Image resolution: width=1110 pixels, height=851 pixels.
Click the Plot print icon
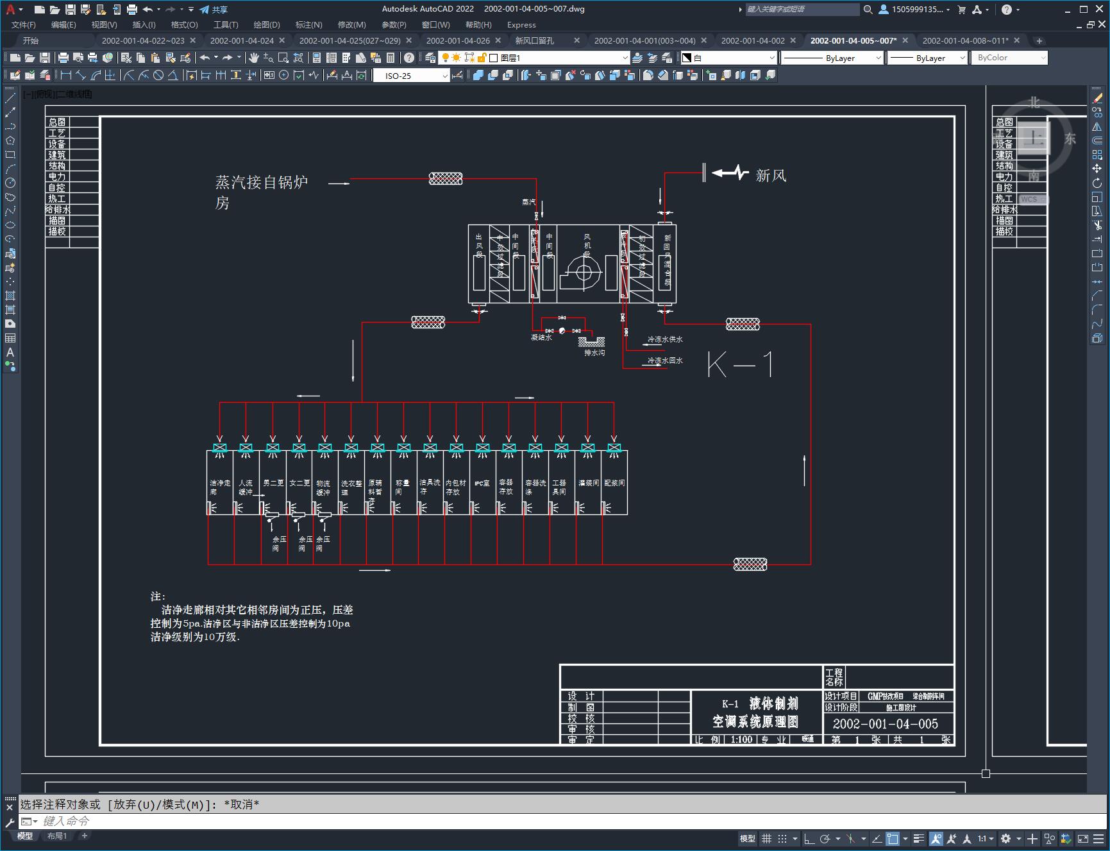point(63,58)
